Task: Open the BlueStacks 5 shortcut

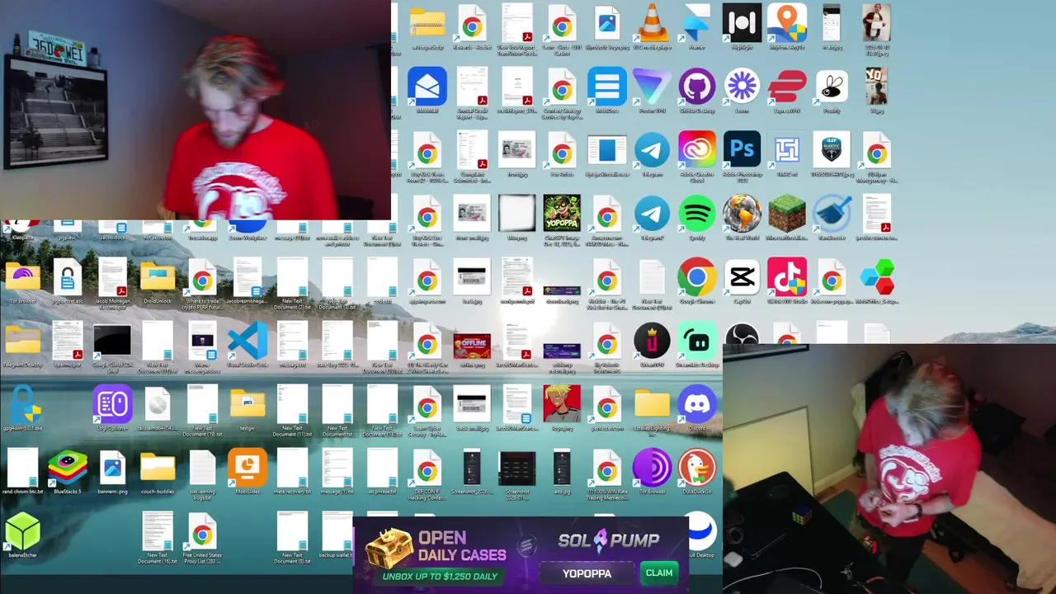Action: (68, 468)
